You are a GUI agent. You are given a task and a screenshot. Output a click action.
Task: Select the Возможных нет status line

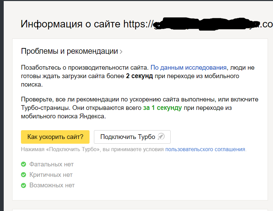point(52,185)
